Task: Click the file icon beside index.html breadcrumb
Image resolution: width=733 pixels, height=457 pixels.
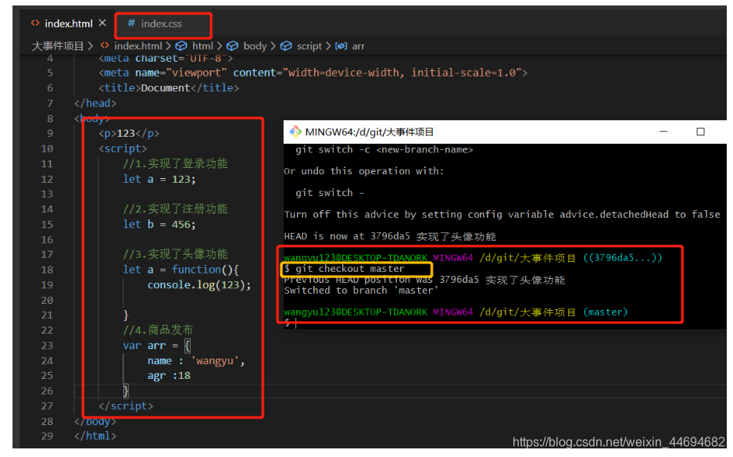Action: [x=105, y=45]
